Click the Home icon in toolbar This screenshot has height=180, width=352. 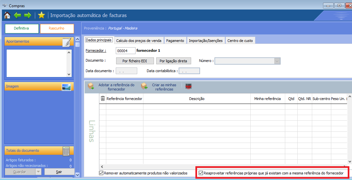coord(7,15)
